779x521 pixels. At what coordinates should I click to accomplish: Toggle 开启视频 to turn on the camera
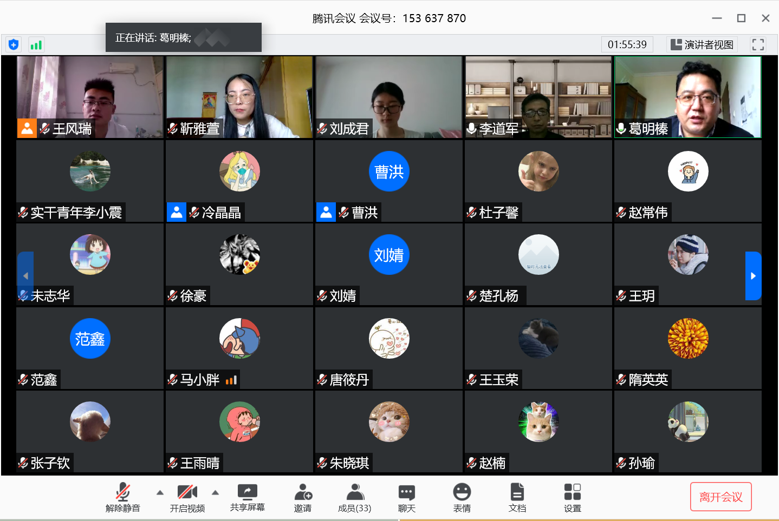187,497
